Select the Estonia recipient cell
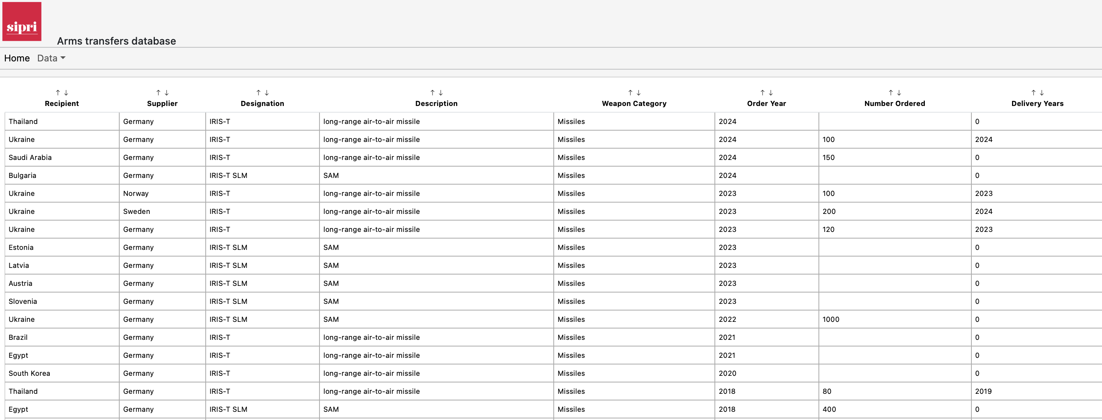The width and height of the screenshot is (1102, 420). [x=62, y=247]
